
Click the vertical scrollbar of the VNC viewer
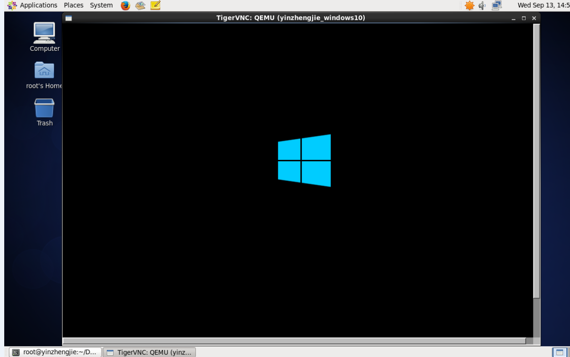point(537,161)
